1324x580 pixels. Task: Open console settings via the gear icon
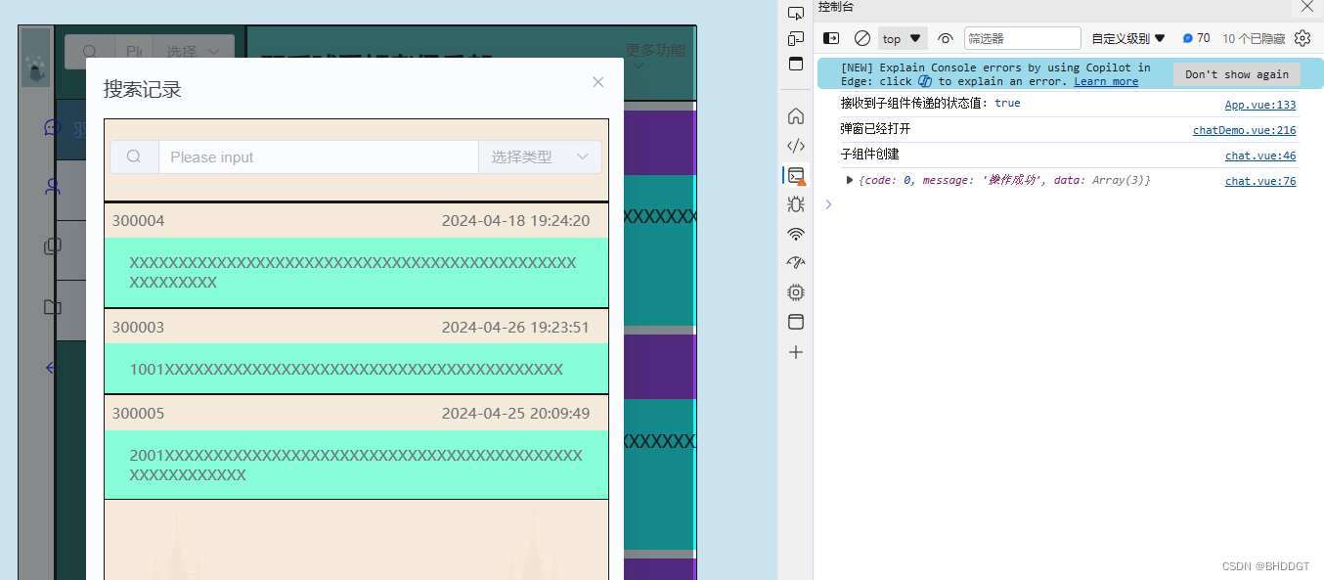pyautogui.click(x=1302, y=38)
